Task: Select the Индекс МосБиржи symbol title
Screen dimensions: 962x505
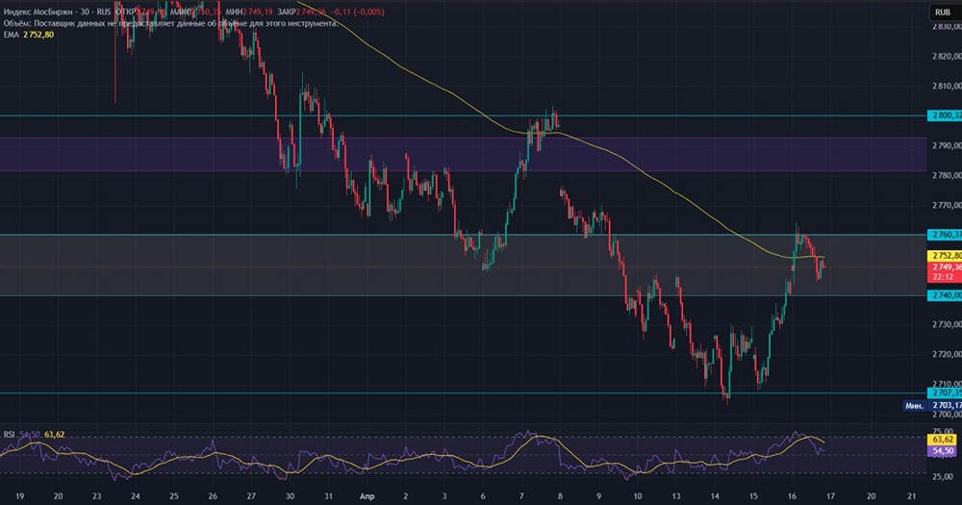Action: coord(37,12)
